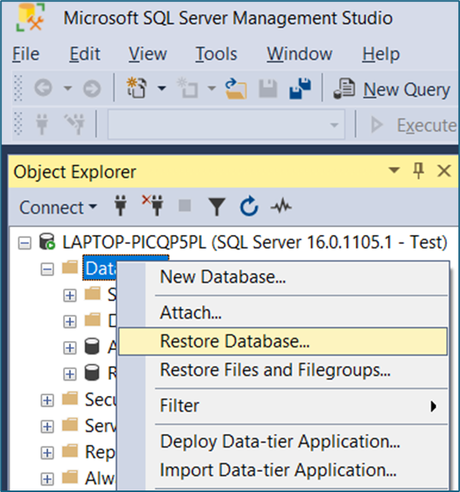The image size is (460, 492).
Task: Choose Attach... from context menu
Action: [283, 313]
